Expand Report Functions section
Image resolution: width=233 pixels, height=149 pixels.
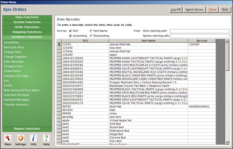point(27,129)
